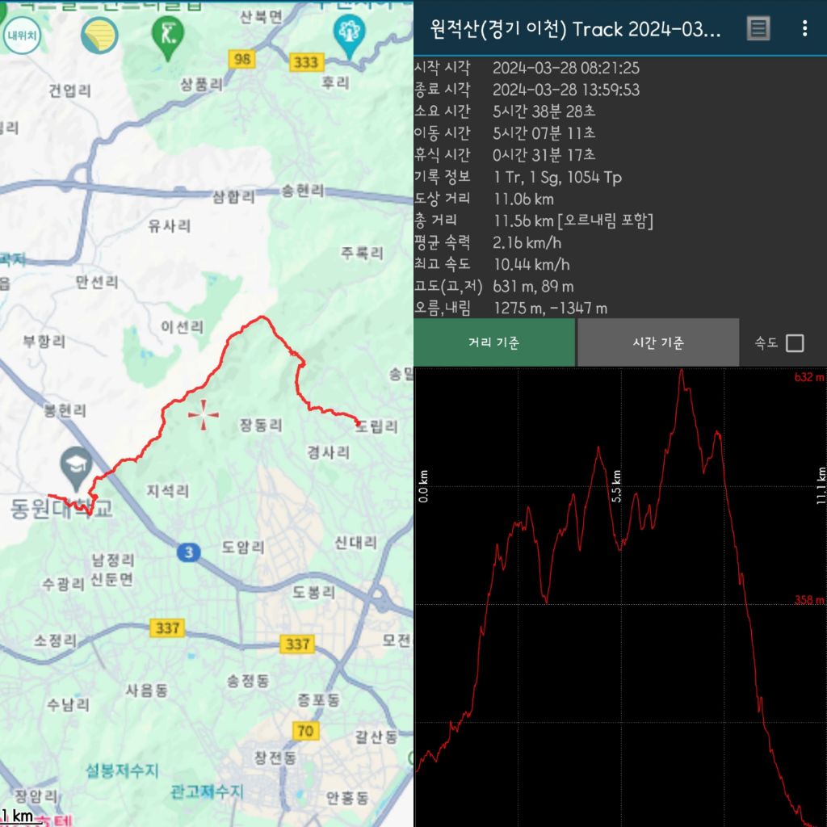
Task: Click the 동원대학교 map label
Action: click(x=61, y=509)
